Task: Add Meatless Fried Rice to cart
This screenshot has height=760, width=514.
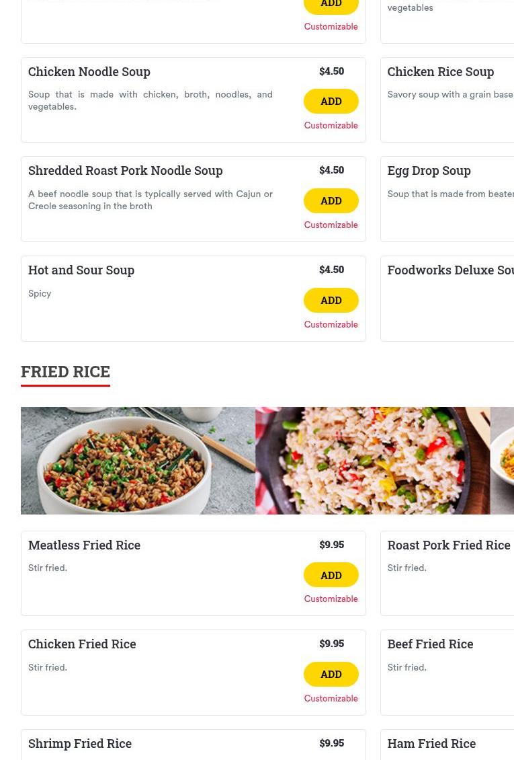Action: (331, 575)
